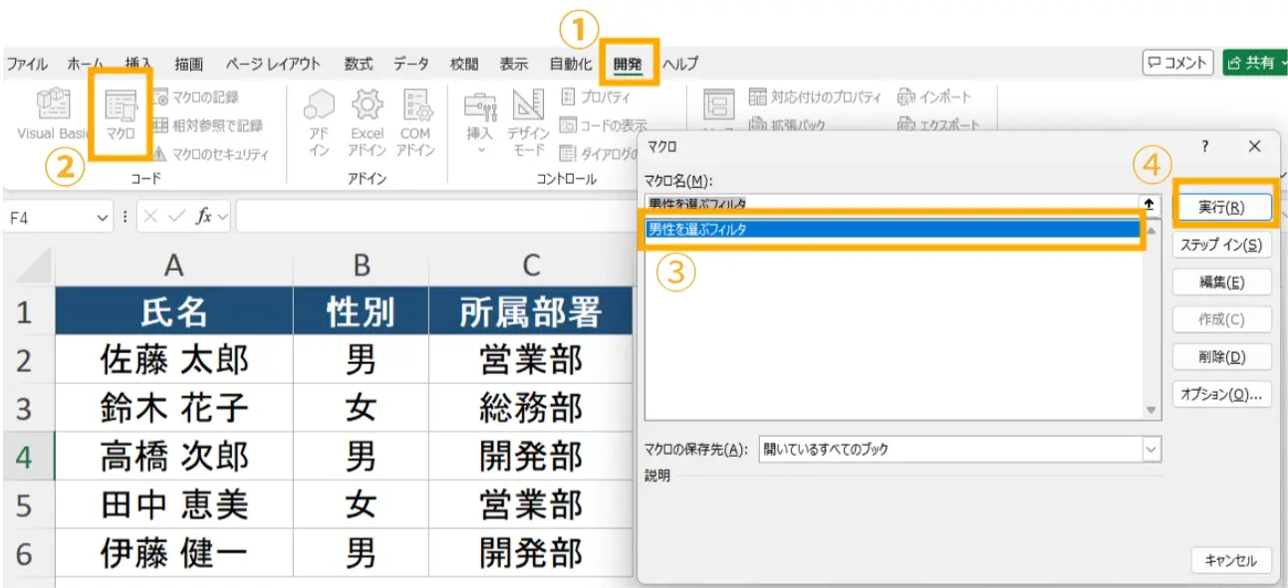Click ダイアログの実行 icon
Image resolution: width=1288 pixels, height=588 pixels.
pyautogui.click(x=568, y=153)
